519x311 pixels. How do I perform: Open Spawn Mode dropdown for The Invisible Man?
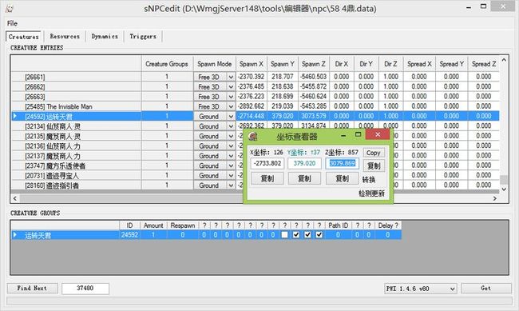[231, 106]
